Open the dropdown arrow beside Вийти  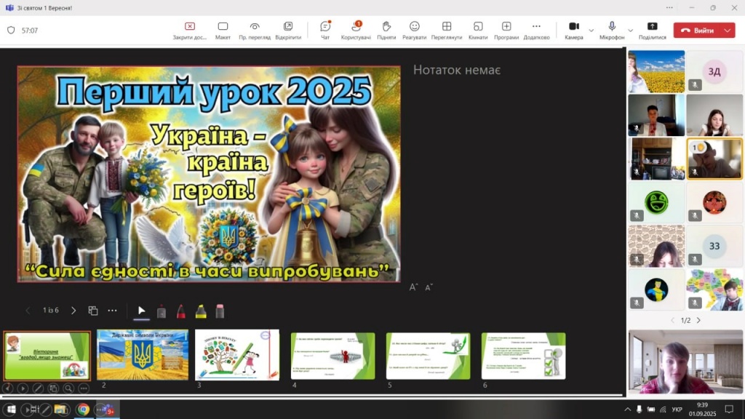[728, 31]
